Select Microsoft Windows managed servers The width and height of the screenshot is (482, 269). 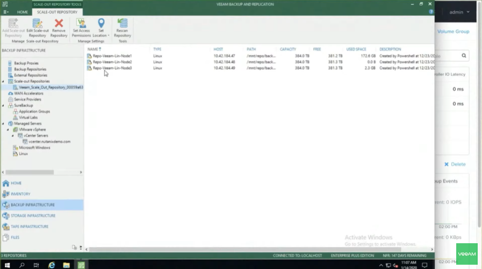34,148
